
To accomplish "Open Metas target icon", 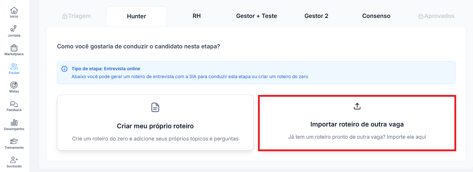I will pyautogui.click(x=14, y=85).
